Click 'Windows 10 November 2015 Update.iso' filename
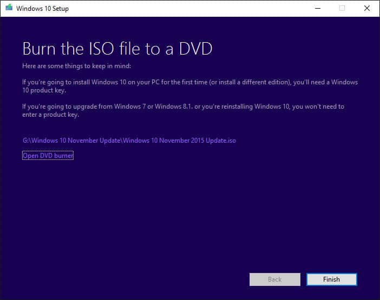The image size is (380, 300). pyautogui.click(x=179, y=141)
